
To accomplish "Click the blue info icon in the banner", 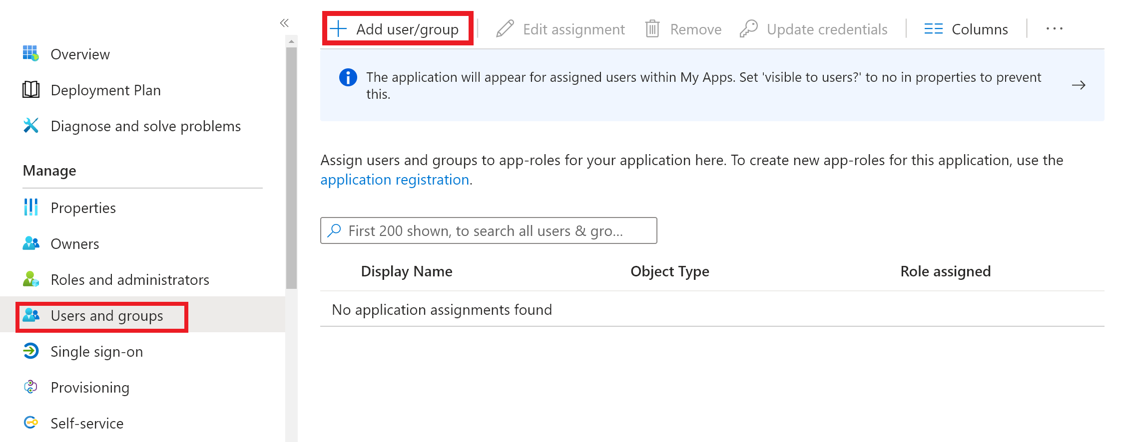I will 348,77.
